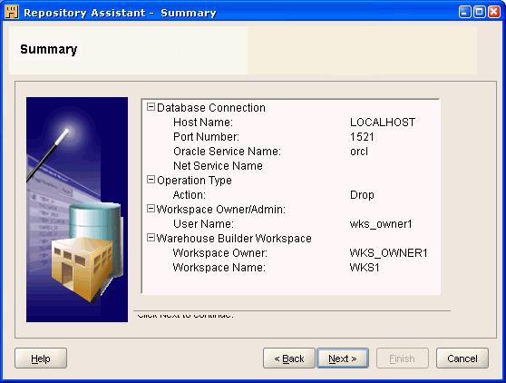Maximize the Repository Assistant window

click(480, 12)
